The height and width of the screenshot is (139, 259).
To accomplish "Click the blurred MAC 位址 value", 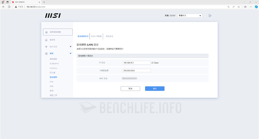I will pyautogui.click(x=129, y=78).
